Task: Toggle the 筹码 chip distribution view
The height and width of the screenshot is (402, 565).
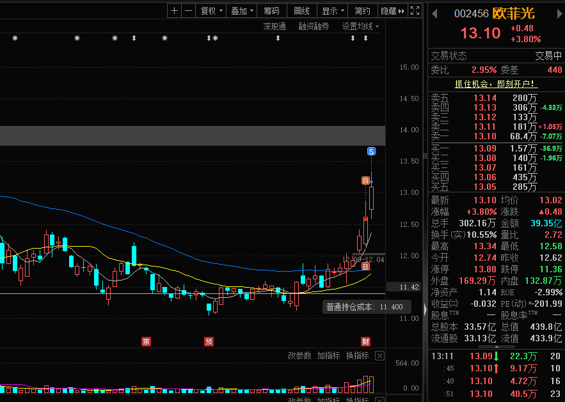Action: tap(271, 11)
